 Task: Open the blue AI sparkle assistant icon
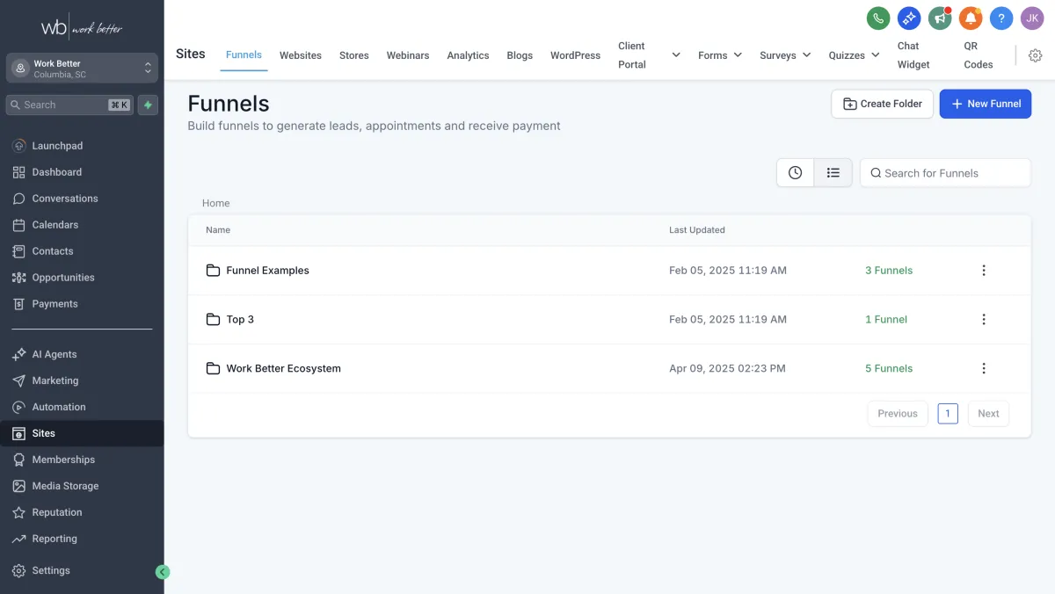908,18
